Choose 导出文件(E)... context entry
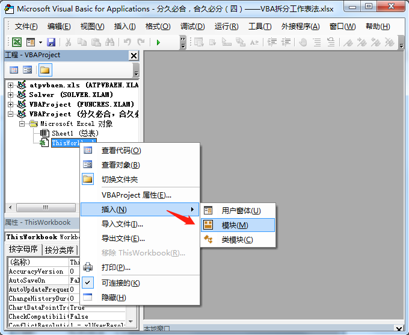409x335 pixels. coord(140,239)
